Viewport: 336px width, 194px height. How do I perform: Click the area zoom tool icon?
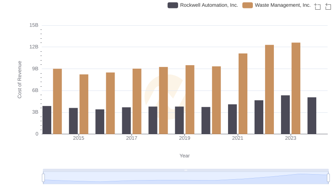tap(318, 6)
